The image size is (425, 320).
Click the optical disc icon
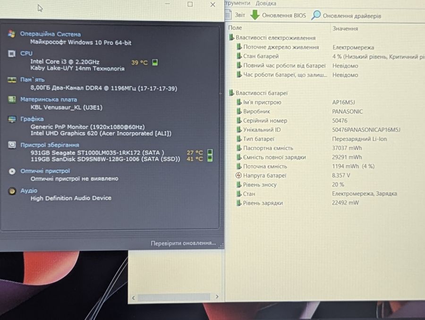[12, 171]
